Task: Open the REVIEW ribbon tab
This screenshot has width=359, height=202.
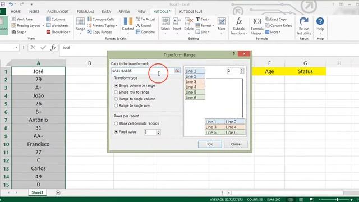Action: [x=124, y=11]
